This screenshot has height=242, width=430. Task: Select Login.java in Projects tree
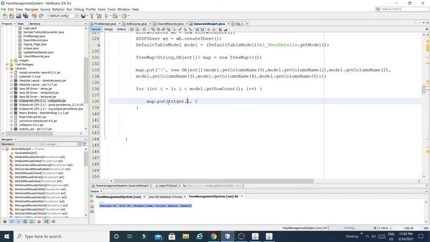[30, 28]
